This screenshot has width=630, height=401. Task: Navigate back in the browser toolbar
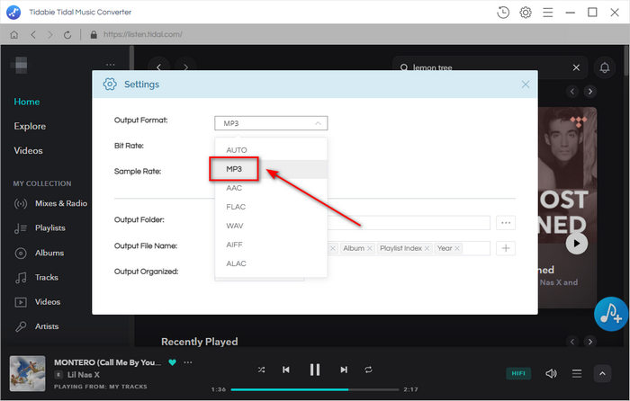click(x=33, y=34)
